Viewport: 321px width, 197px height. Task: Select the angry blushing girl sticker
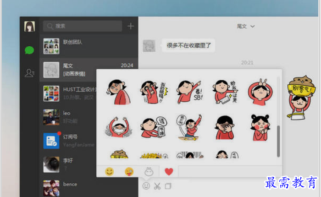coord(260,127)
